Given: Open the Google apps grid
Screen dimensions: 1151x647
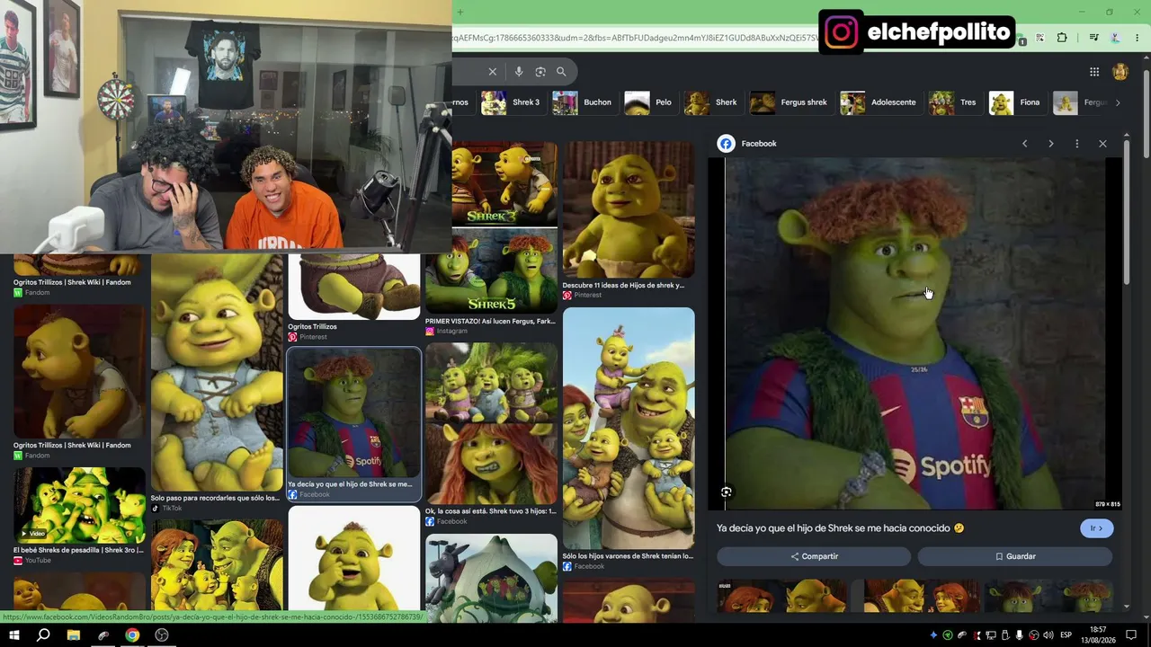Looking at the screenshot, I should pyautogui.click(x=1094, y=72).
